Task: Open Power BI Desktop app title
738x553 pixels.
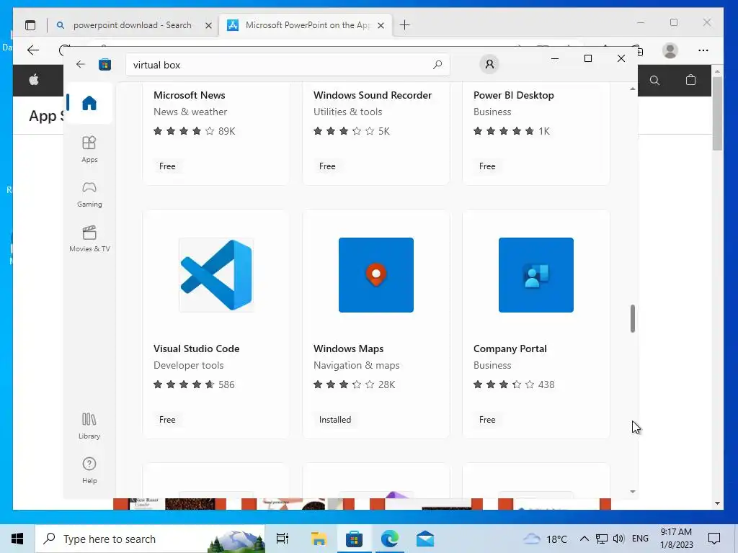Action: 513,95
